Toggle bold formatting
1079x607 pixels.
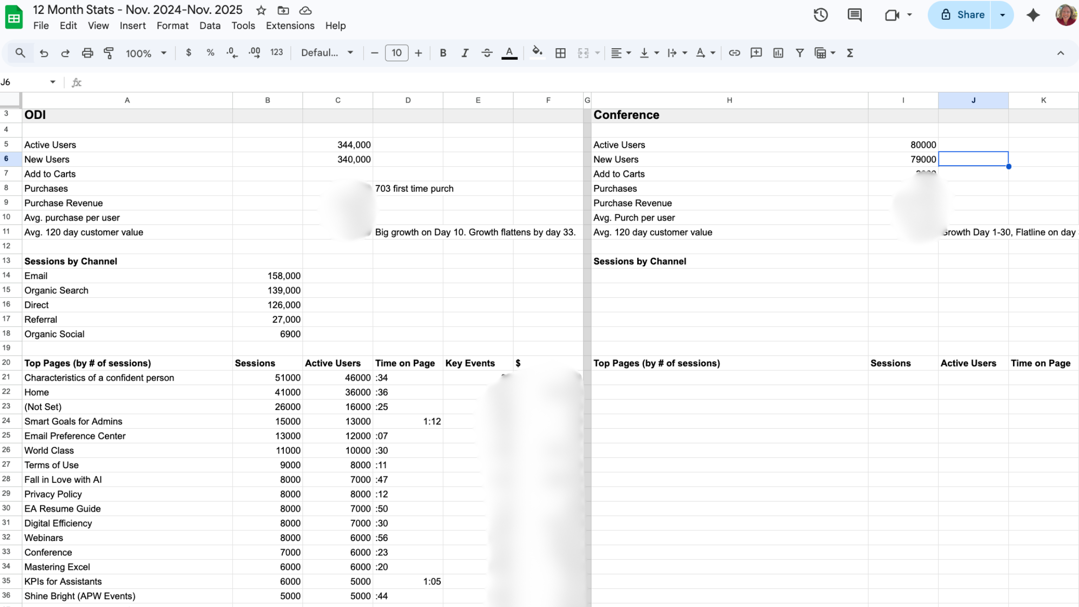click(443, 53)
